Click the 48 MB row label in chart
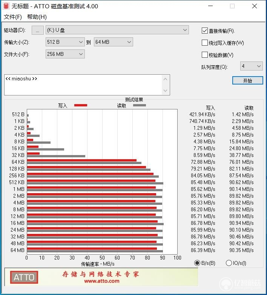267x295 pixels. [17, 243]
